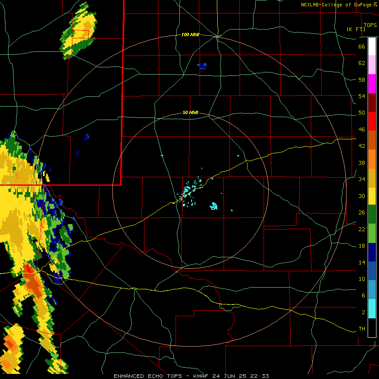
Task: Click the TH legend label
Action: [362, 329]
